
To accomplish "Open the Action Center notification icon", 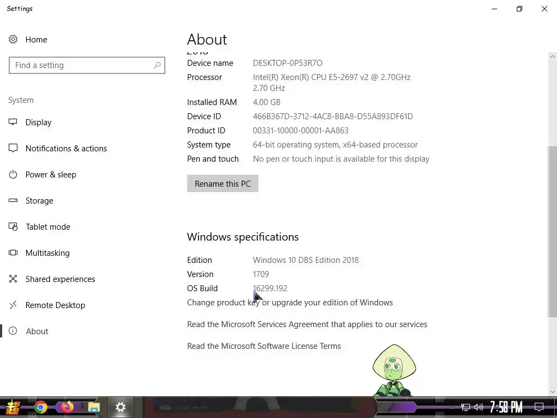I will coord(539,407).
